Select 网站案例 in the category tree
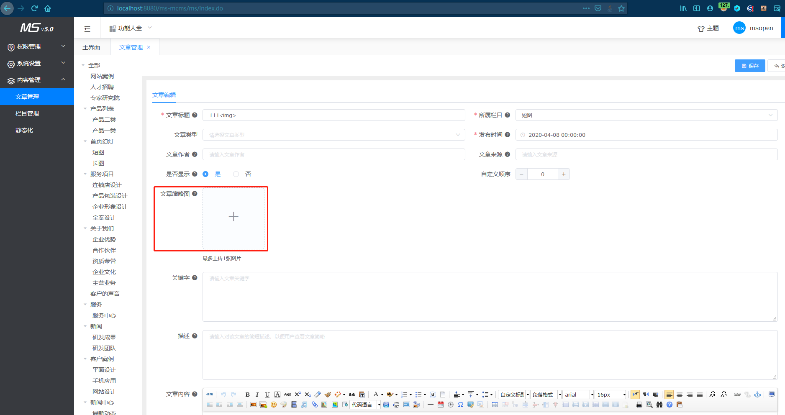785x415 pixels. pyautogui.click(x=102, y=76)
